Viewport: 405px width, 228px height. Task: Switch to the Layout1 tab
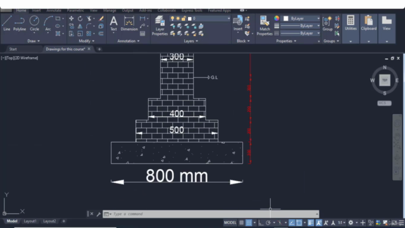tap(30, 221)
